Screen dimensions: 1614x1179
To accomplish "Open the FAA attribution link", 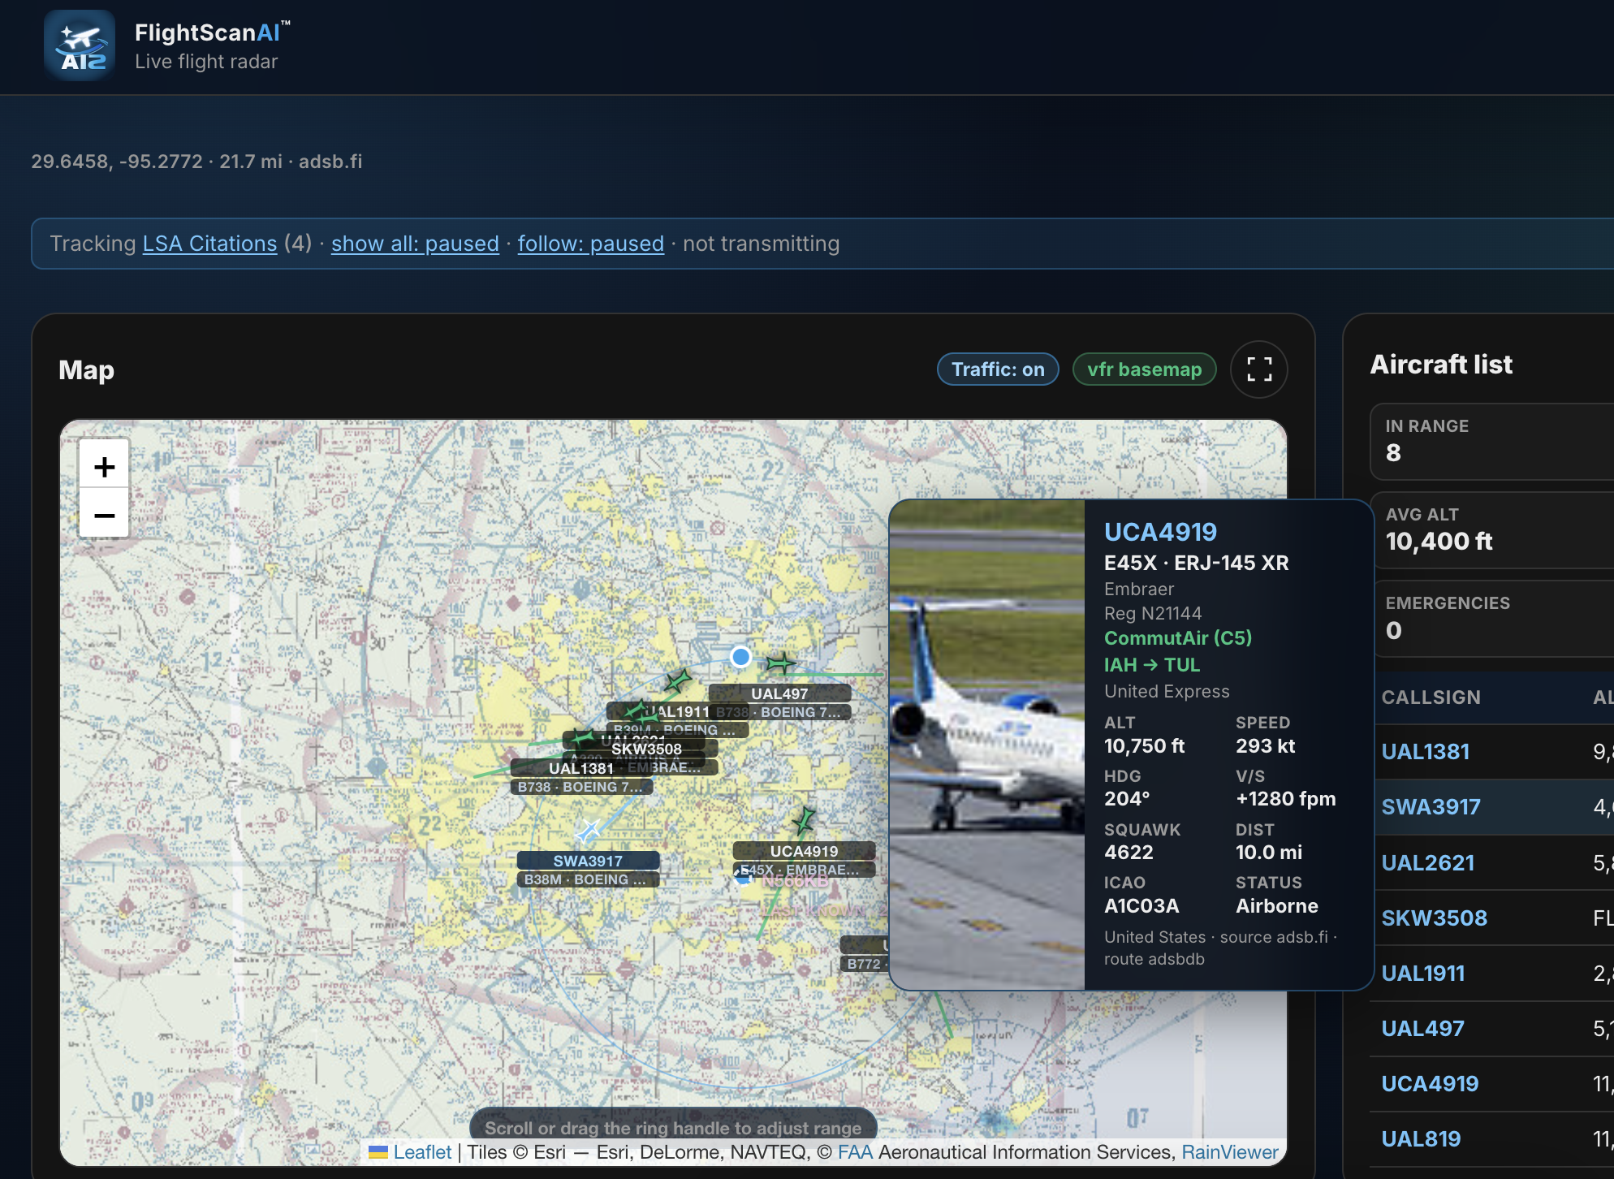I will tap(855, 1152).
